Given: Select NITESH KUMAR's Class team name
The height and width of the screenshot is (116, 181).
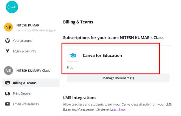Looking at the screenshot, I should click(x=33, y=71).
